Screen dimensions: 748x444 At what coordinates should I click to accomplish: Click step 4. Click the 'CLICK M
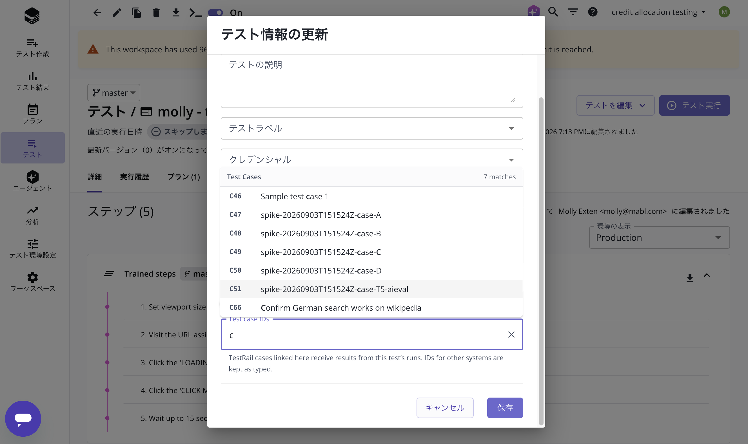174,391
